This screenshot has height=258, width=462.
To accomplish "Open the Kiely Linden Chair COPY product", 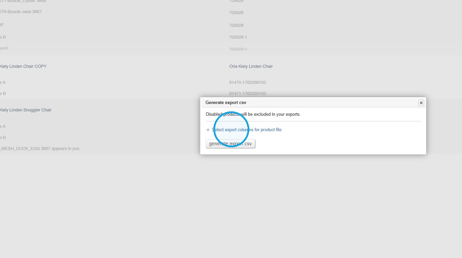I will pos(23,66).
